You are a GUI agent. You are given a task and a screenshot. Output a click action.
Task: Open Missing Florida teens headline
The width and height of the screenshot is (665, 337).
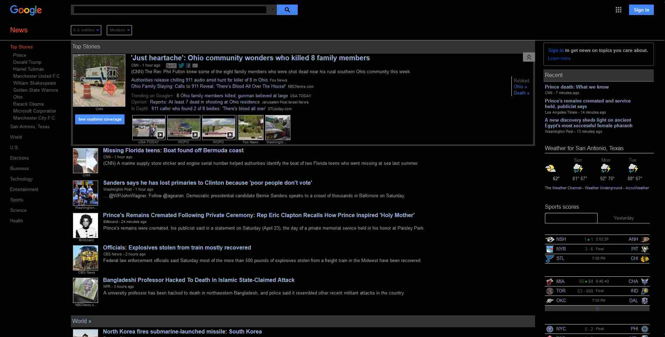(173, 151)
